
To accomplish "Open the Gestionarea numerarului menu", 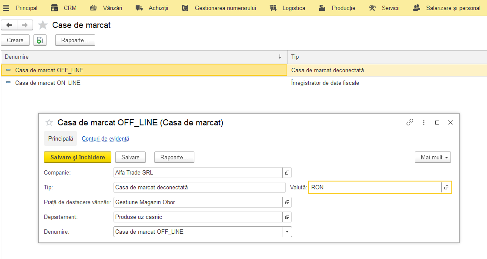I will coord(219,8).
